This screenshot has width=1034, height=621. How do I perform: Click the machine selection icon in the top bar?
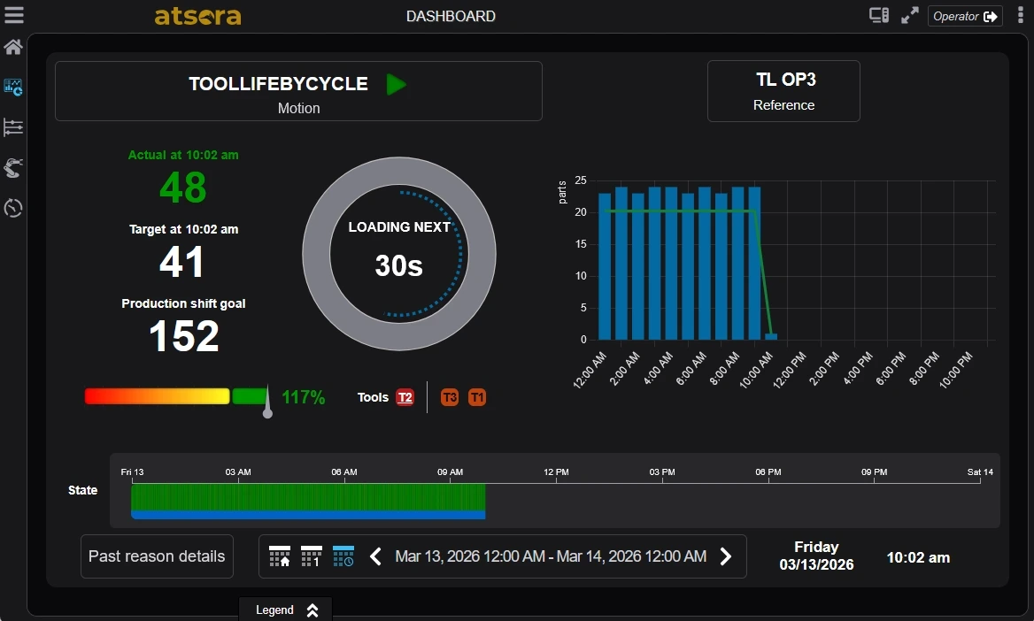(877, 15)
